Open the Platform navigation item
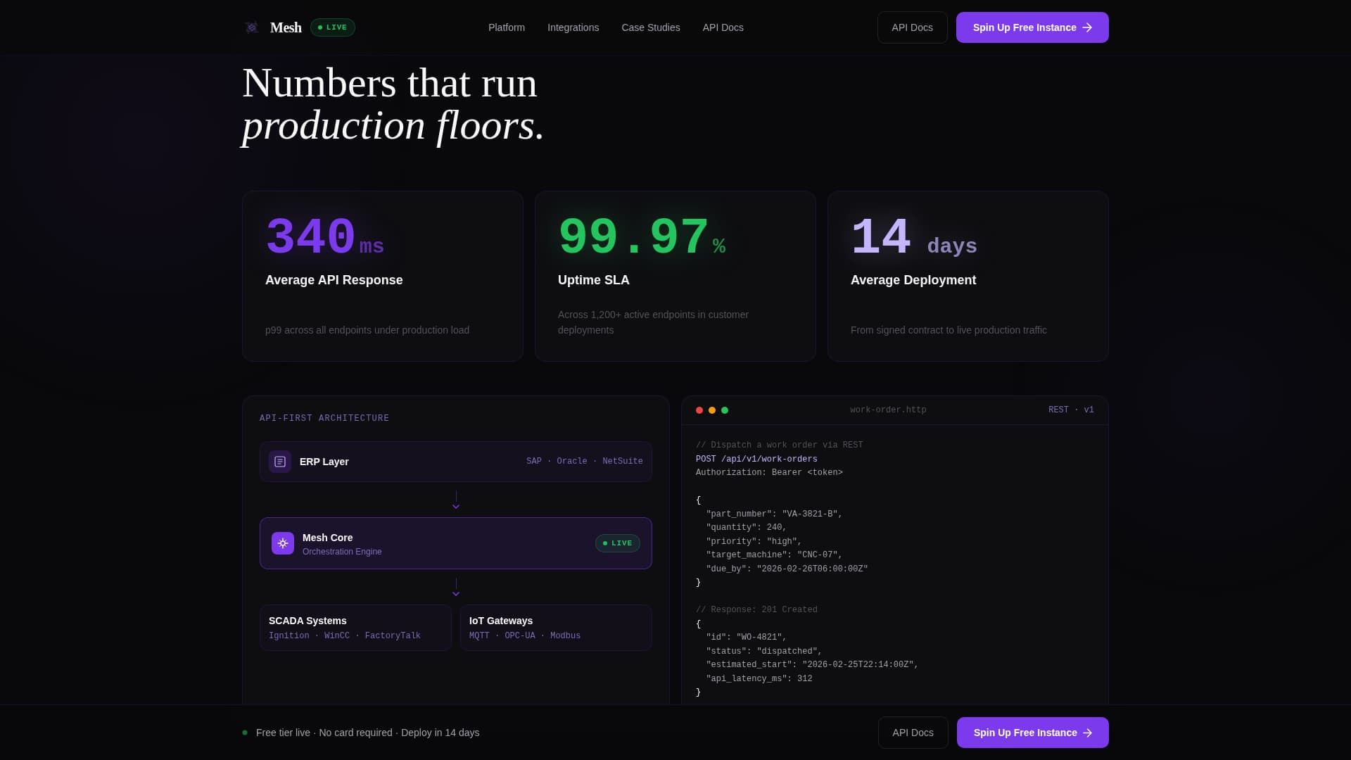Viewport: 1351px width, 760px height. tap(507, 27)
